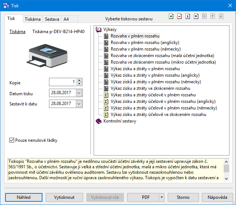Select Výkaz zisku a ztráty v plném rozsahu (anglicky)
236x205 pixels.
click(x=155, y=75)
